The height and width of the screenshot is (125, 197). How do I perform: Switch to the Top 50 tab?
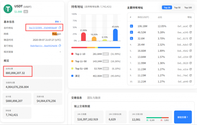[177, 8]
